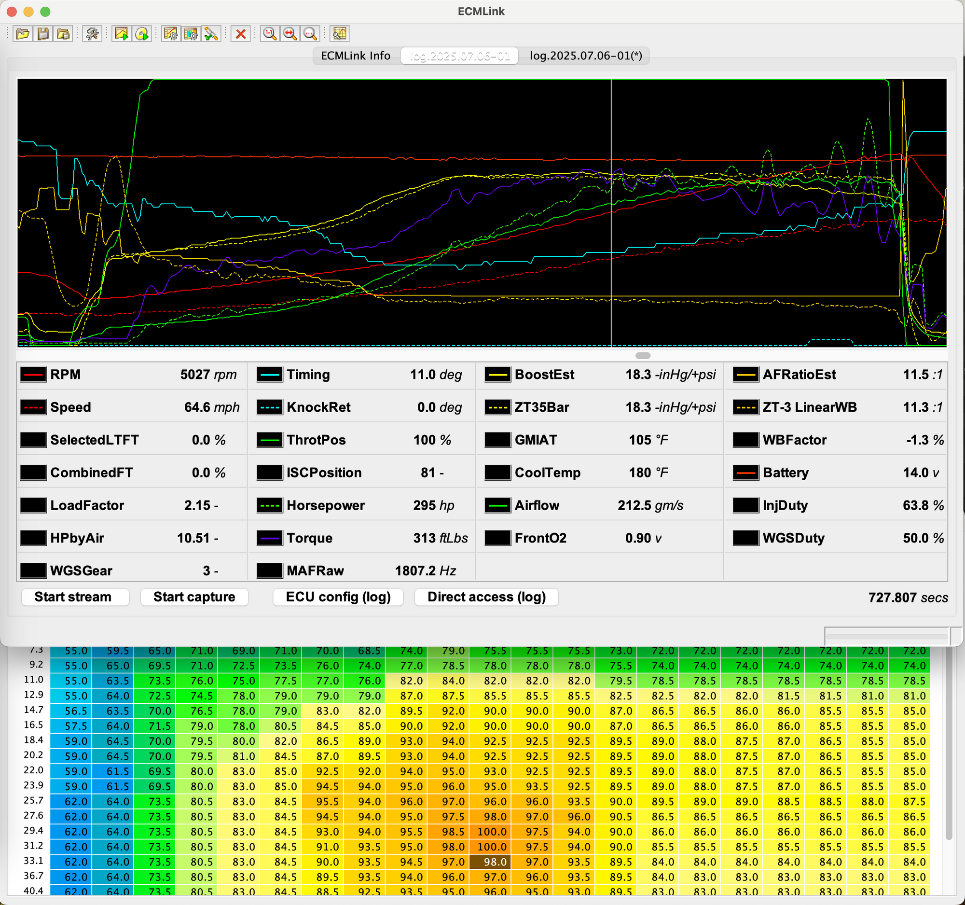Viewport: 965px width, 905px height.
Task: Click the InjDuty label
Action: (x=786, y=505)
